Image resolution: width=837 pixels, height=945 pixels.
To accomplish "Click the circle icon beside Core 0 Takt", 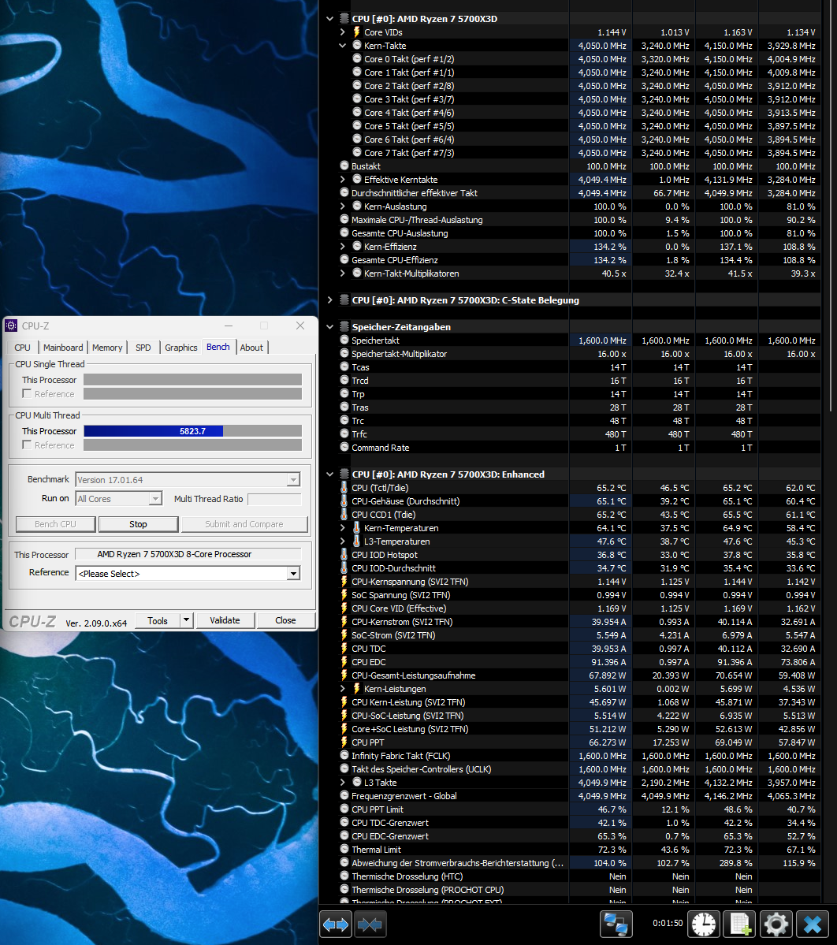I will tap(357, 58).
